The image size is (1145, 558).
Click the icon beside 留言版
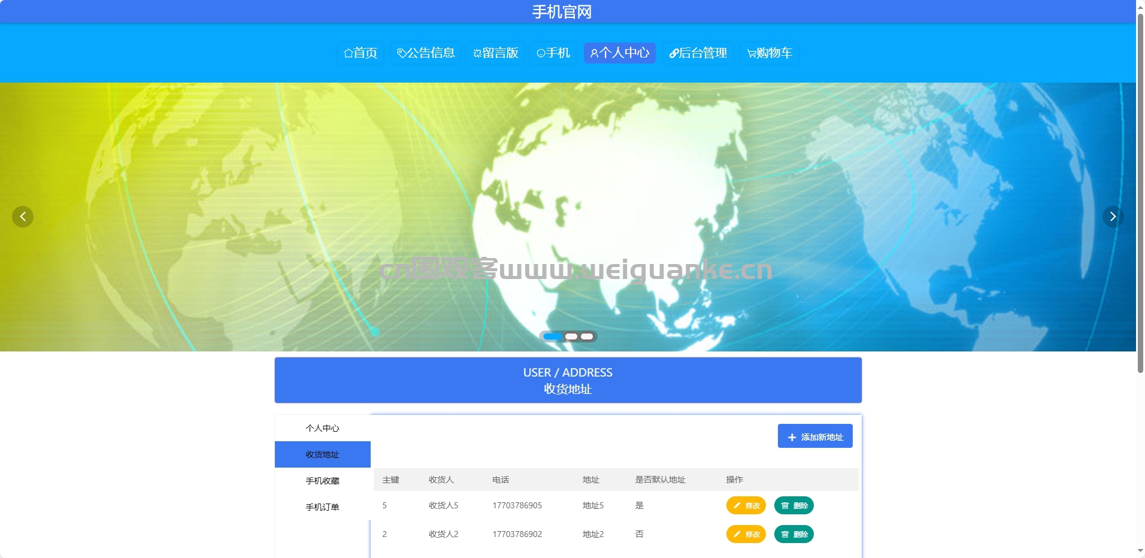pos(477,53)
